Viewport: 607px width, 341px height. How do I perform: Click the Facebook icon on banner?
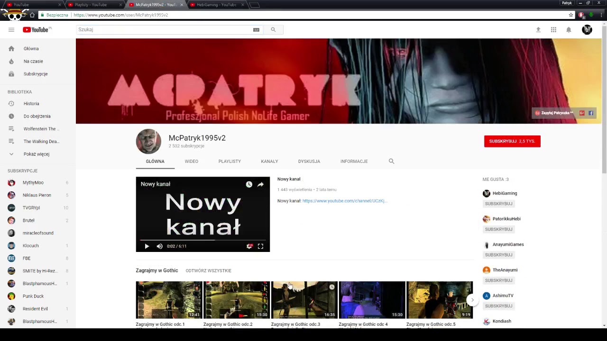click(x=591, y=113)
